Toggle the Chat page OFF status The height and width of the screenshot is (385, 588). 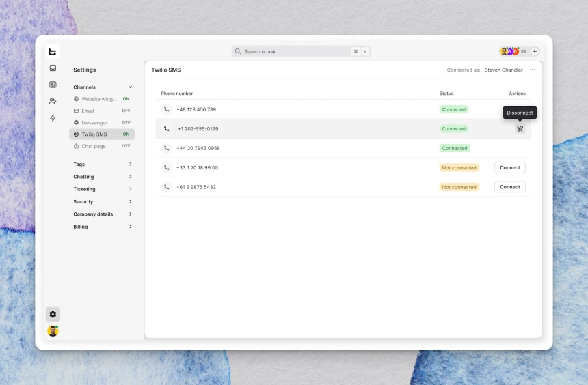click(x=126, y=146)
